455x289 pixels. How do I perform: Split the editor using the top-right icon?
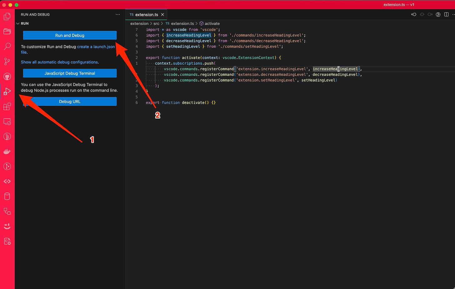coord(447,14)
